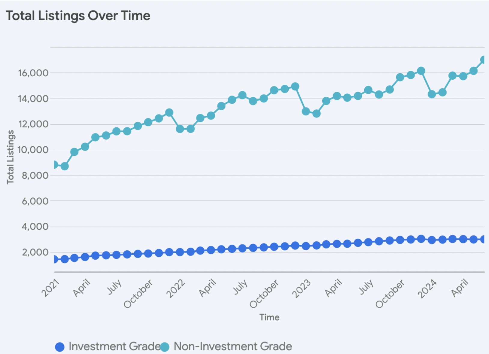Click the rightmost Non-Investment Grade data point

(484, 60)
